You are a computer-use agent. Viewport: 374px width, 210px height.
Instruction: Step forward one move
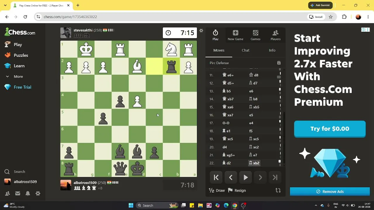pos(260,177)
